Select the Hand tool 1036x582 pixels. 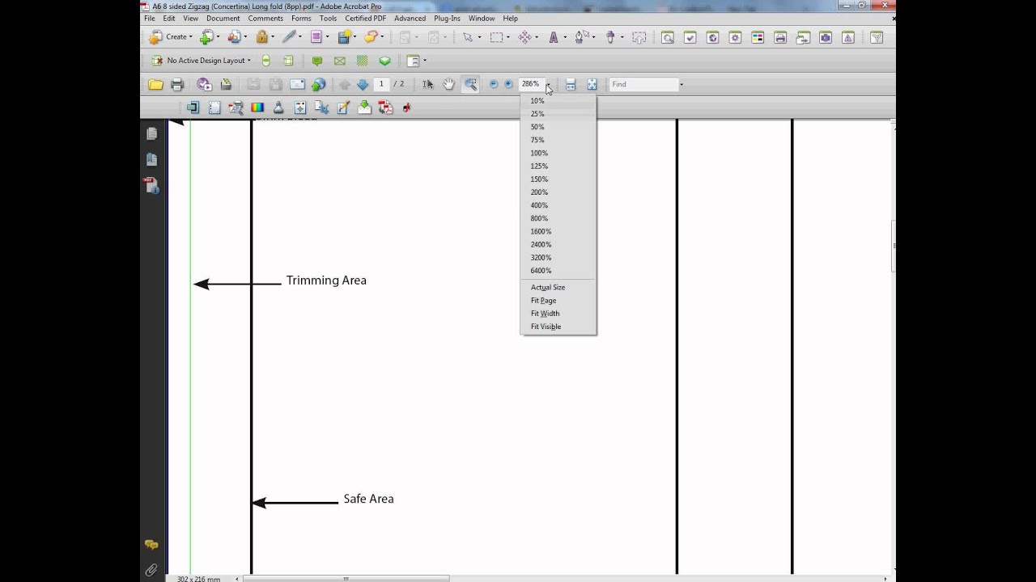tap(448, 84)
